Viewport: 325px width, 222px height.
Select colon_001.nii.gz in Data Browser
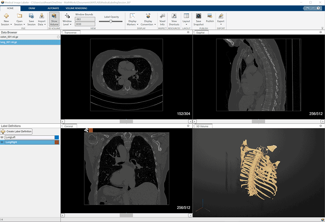[x=10, y=37]
